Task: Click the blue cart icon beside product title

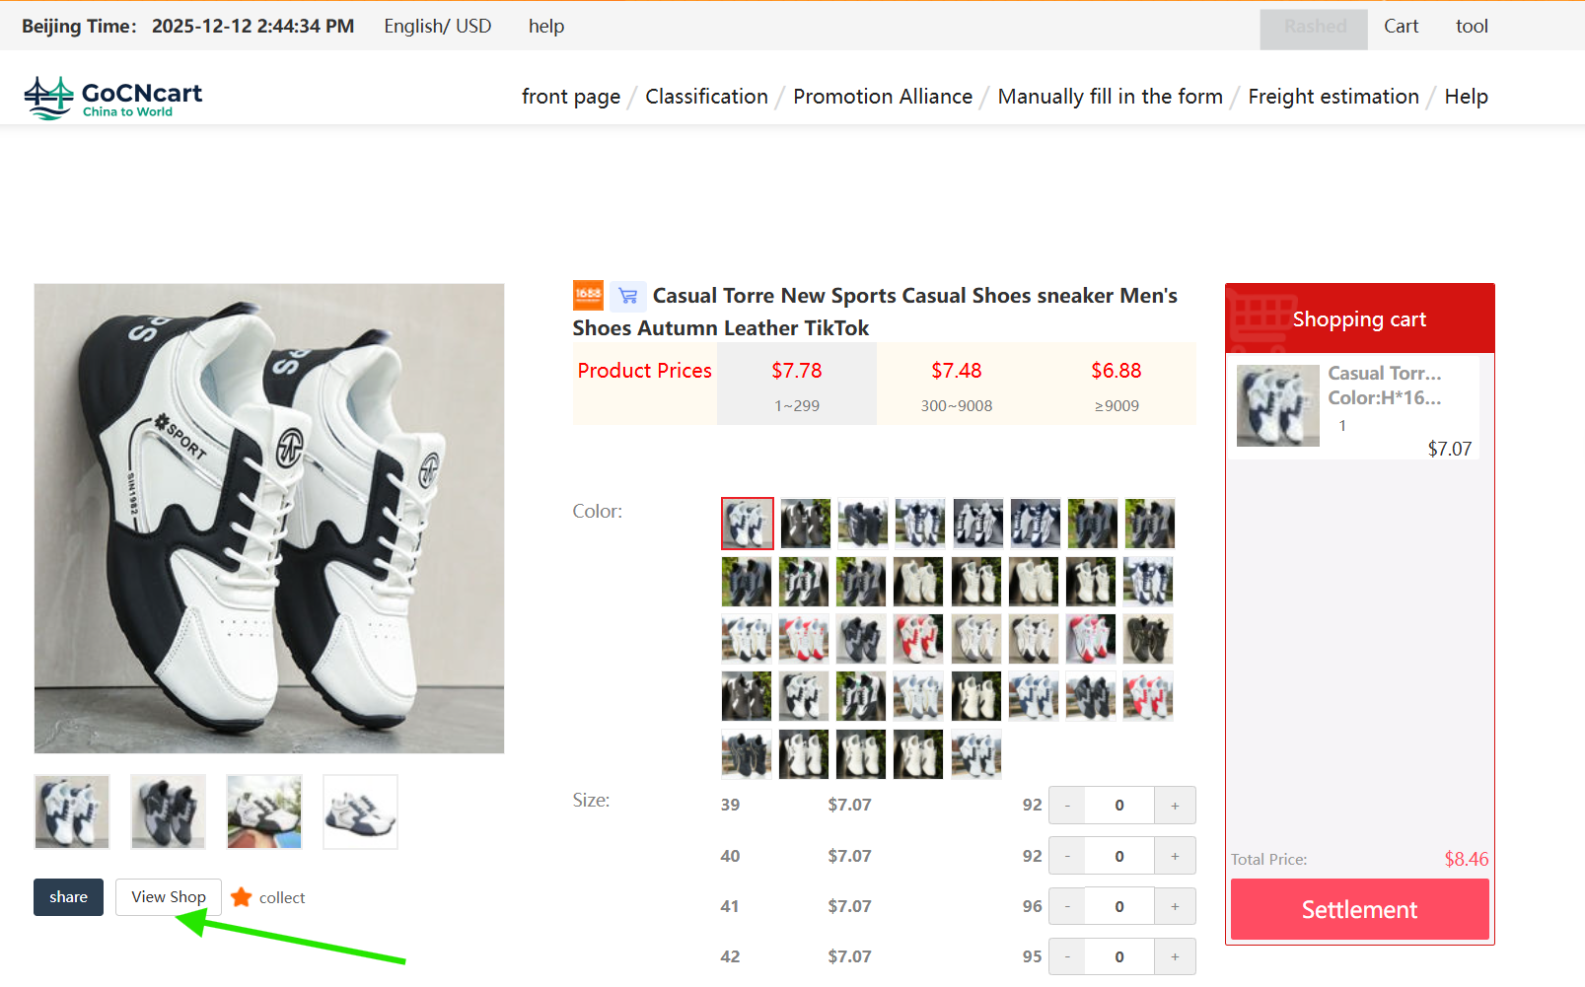Action: 627,295
